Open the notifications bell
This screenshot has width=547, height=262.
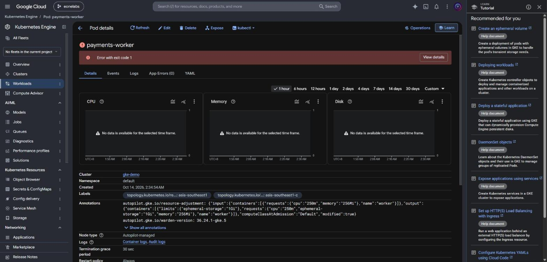436,7
